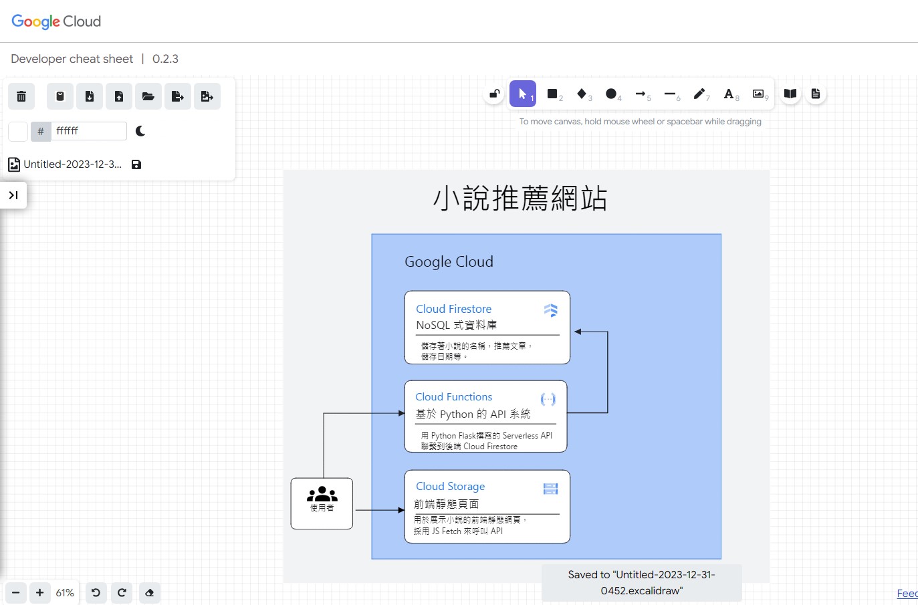Click the file download arrow icon
The image size is (918, 605).
(90, 96)
